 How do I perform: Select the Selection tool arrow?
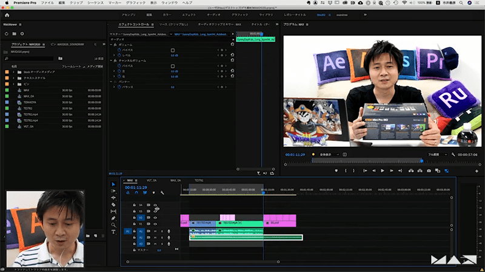point(113,184)
